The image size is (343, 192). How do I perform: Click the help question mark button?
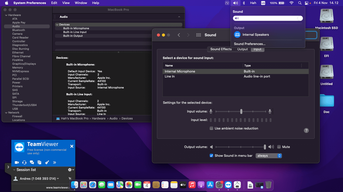coord(306,130)
